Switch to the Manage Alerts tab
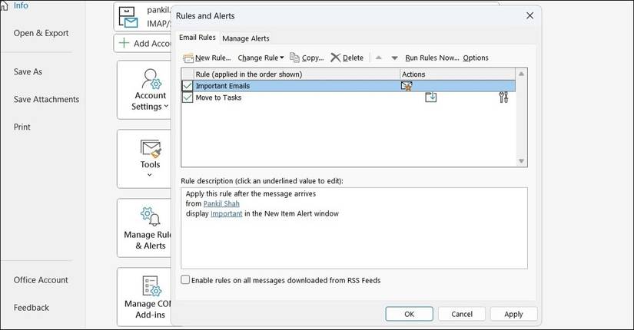 (245, 38)
